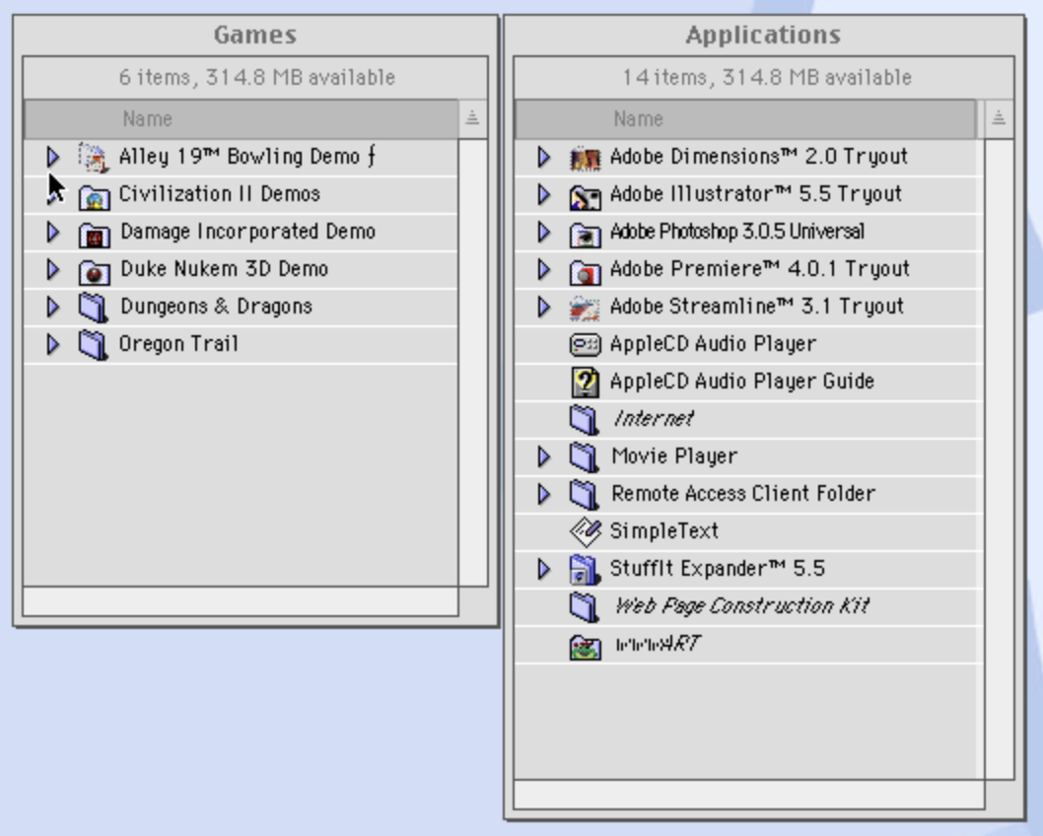Select the "Civilization II Demos" name text
Viewport: 1043px width, 836px height.
pos(220,194)
